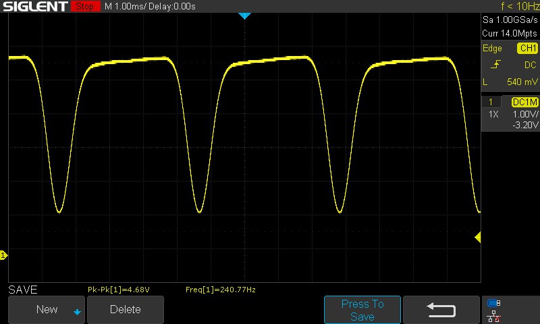
Task: Click the USB device status icon
Action: pos(494,303)
